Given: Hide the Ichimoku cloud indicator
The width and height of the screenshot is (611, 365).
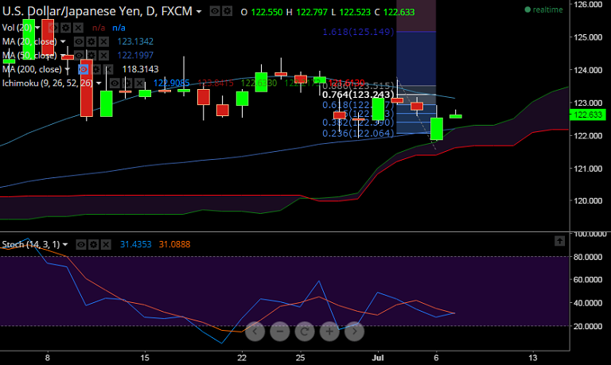Looking at the screenshot, I should pyautogui.click(x=115, y=83).
